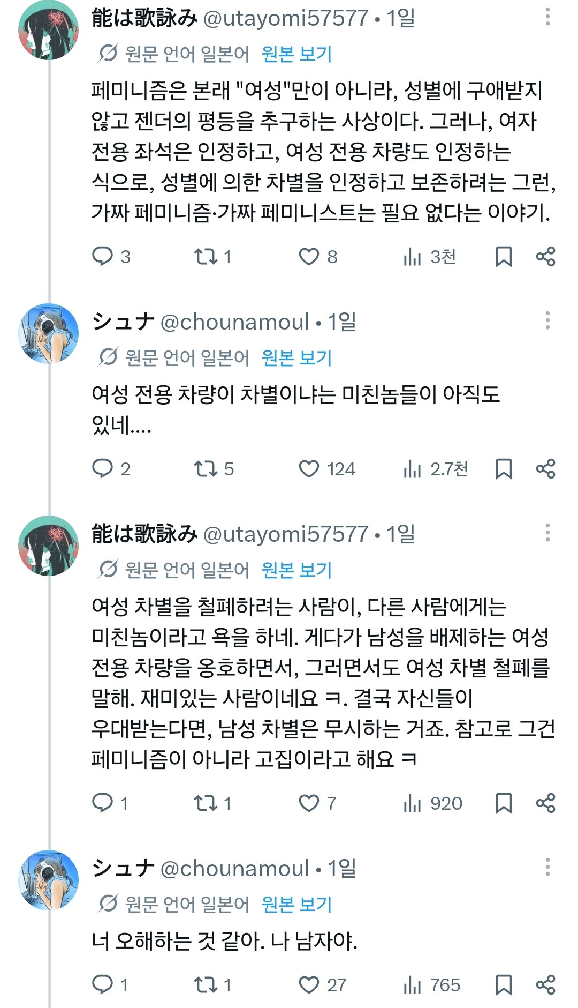Open @utayomi57577 profile from the first tweet
578x1008 pixels.
[x=286, y=19]
